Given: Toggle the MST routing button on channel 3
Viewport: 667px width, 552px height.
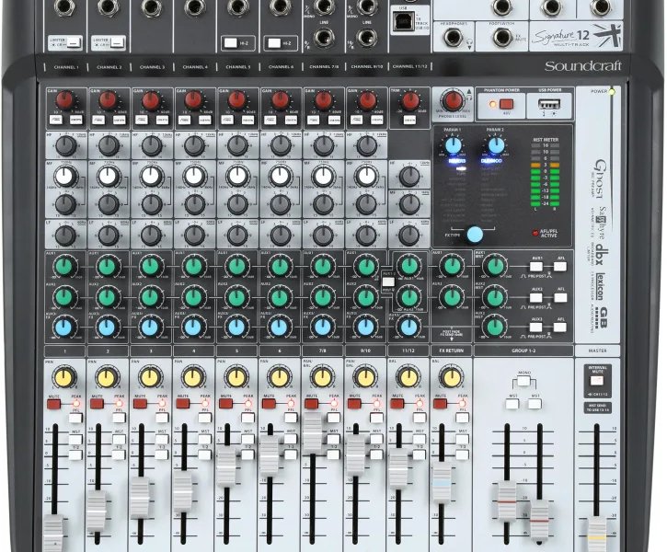Looking at the screenshot, I should [x=162, y=440].
